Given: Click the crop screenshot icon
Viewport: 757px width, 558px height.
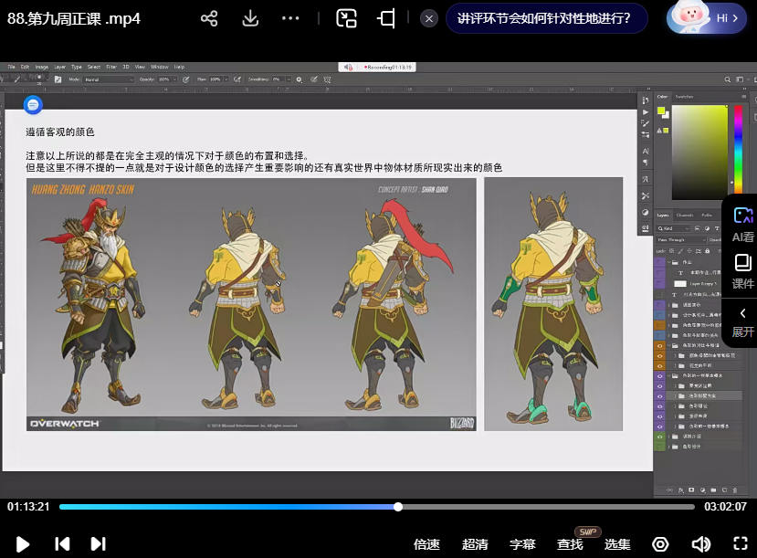Looking at the screenshot, I should pos(386,18).
